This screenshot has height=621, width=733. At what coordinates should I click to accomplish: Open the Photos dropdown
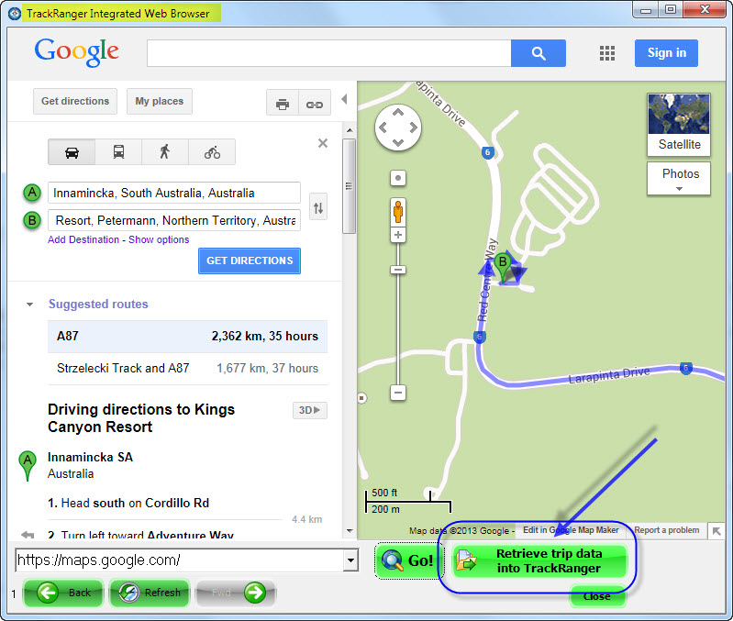(679, 179)
